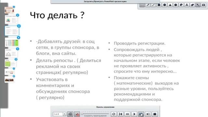
Task: Open slide 6 green table thumbnail
Action: 10,63
